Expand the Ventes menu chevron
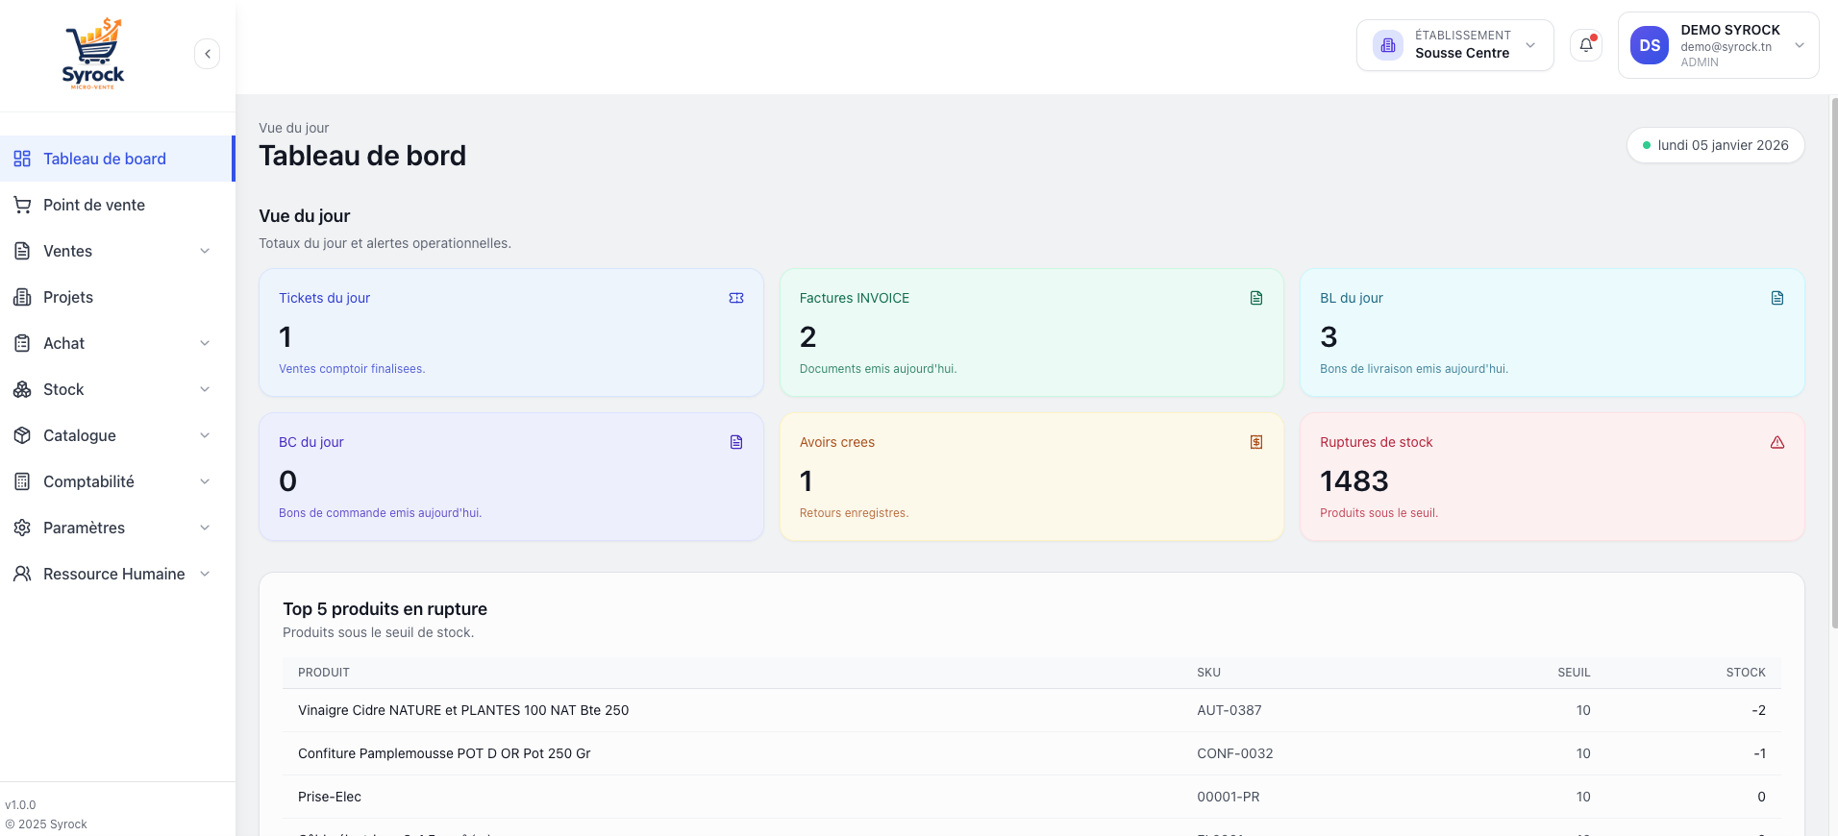 [205, 251]
